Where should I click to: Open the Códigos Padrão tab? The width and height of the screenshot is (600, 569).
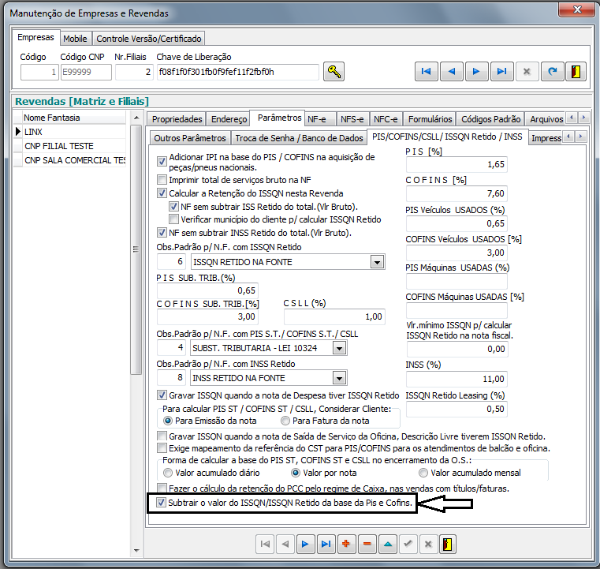point(490,119)
